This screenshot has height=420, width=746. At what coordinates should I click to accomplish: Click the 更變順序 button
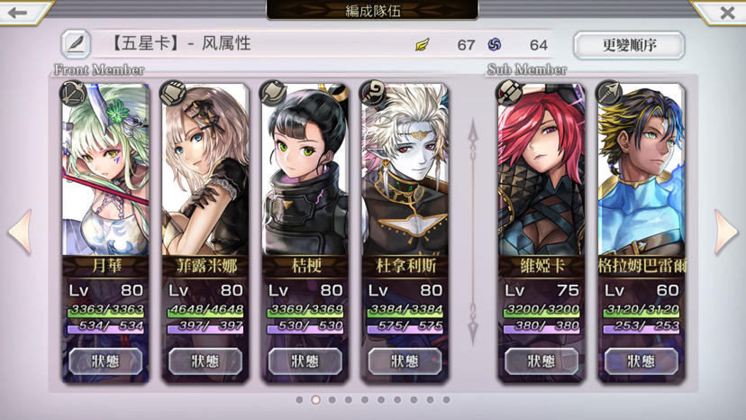(x=629, y=45)
